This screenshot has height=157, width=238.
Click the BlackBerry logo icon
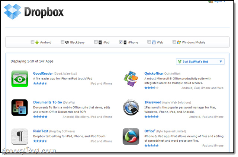pyautogui.click(x=67, y=42)
